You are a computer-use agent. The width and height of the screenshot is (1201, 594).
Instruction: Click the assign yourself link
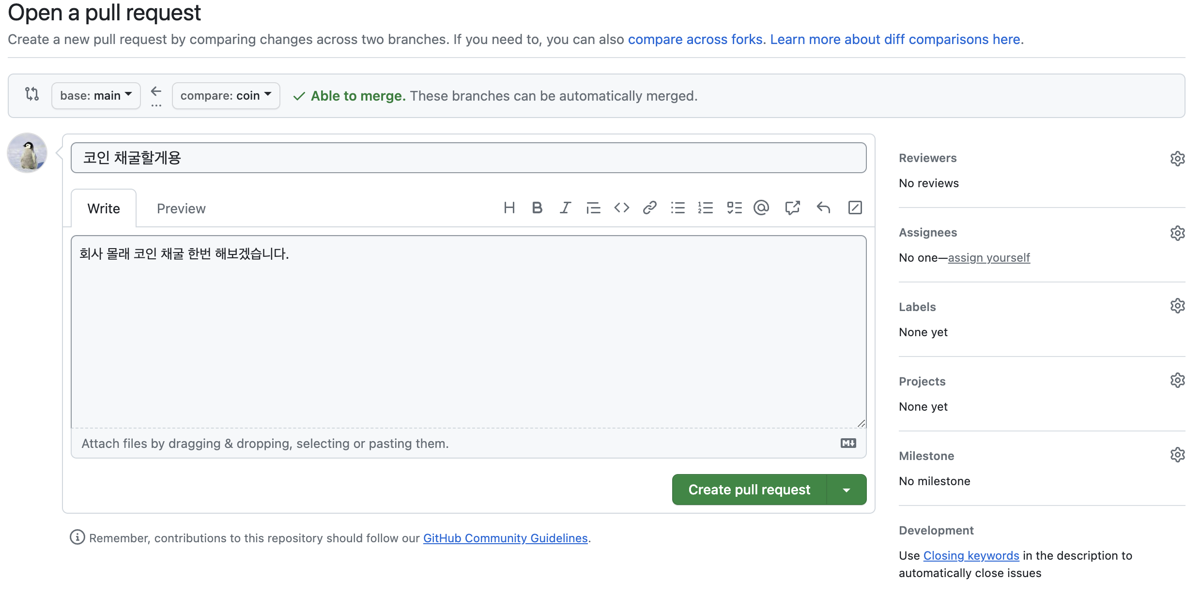tap(988, 258)
